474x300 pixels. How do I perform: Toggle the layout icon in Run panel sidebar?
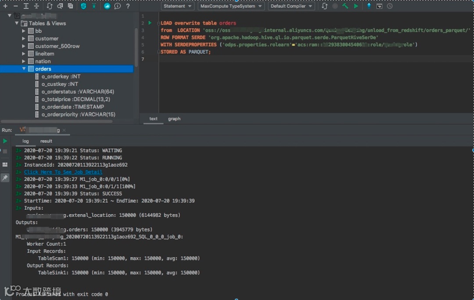click(5, 164)
